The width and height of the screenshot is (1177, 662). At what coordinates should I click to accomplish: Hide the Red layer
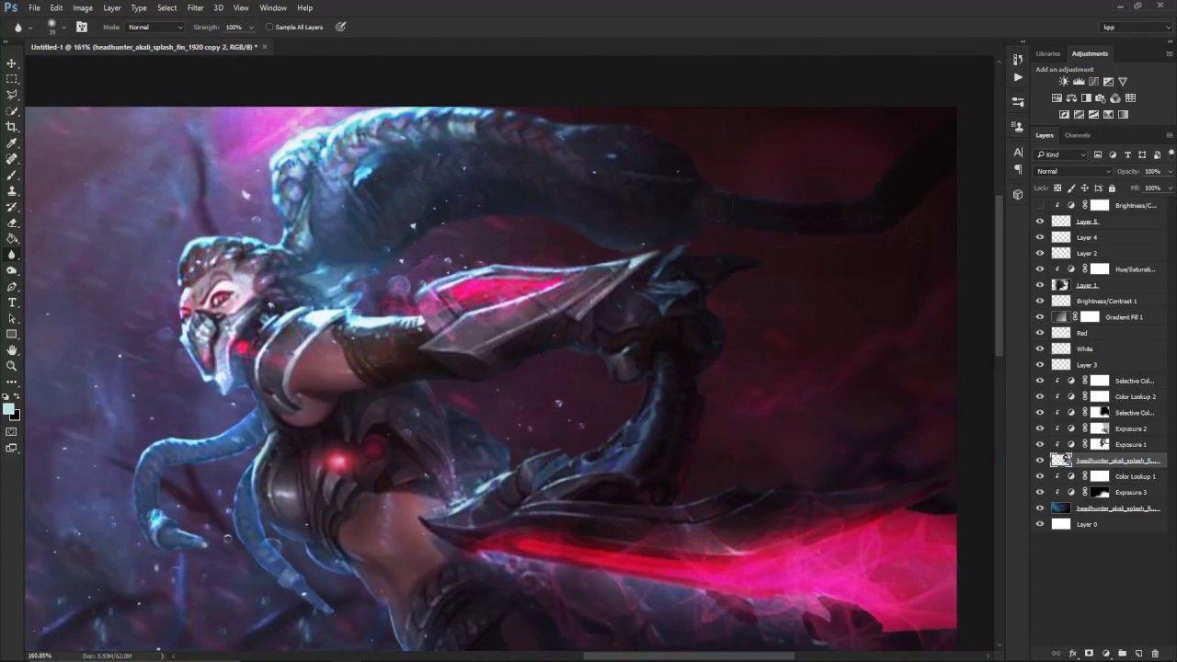point(1040,333)
